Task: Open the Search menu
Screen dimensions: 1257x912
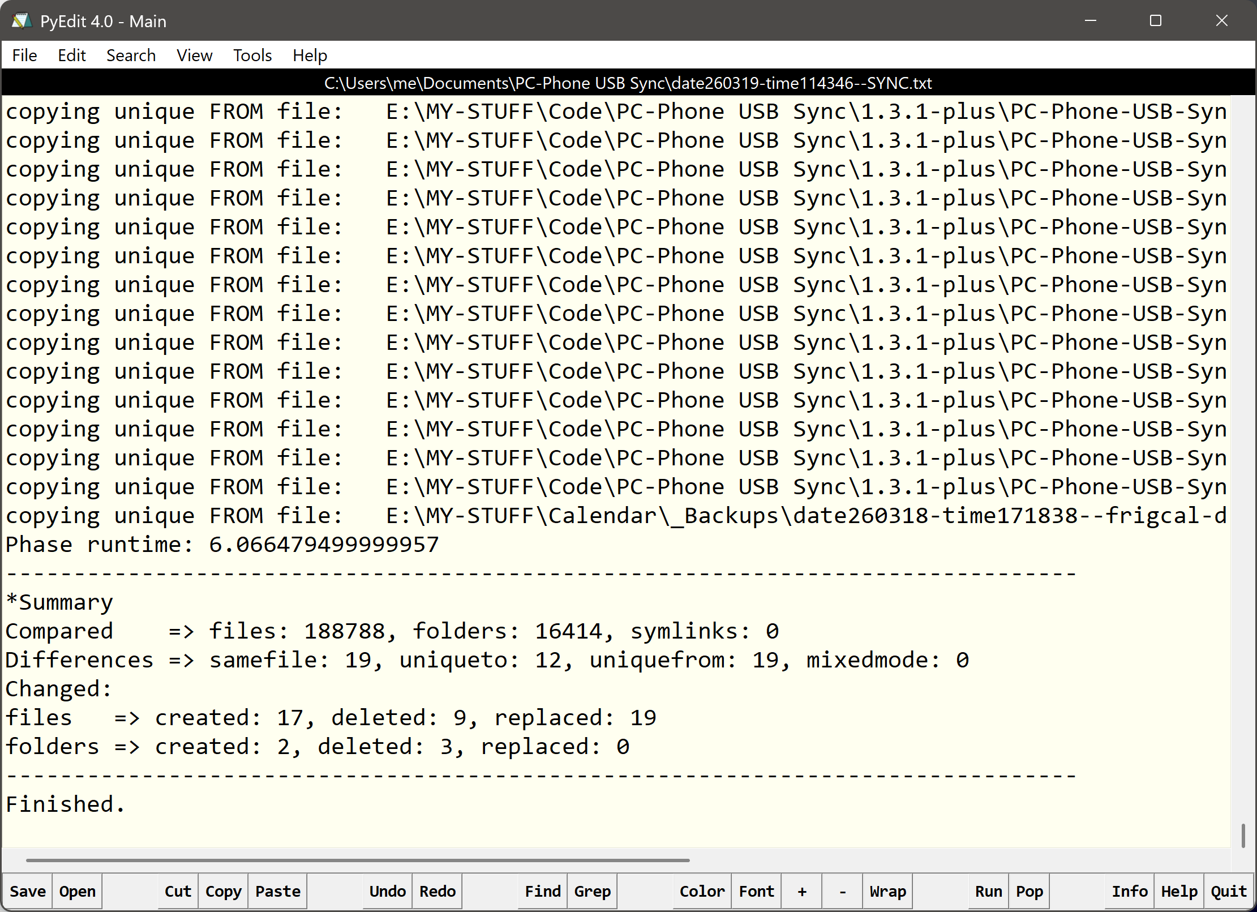Action: click(x=131, y=55)
